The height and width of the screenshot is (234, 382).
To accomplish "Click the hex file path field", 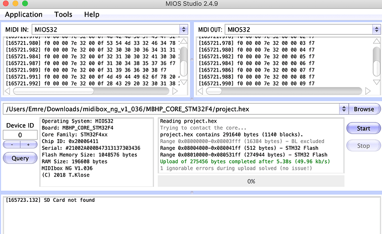I will point(171,109).
